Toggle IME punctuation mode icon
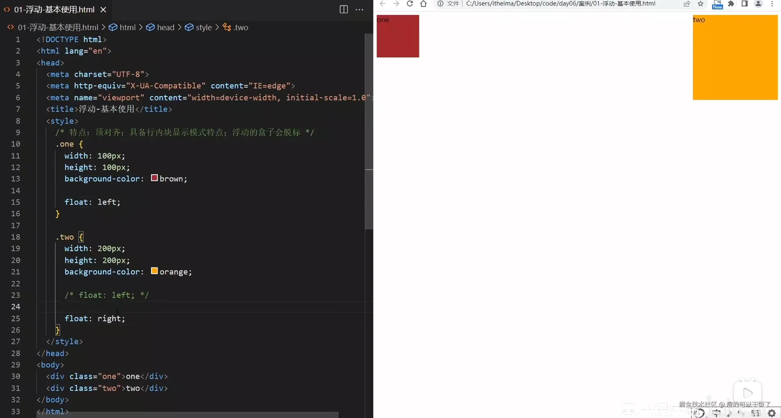The height and width of the screenshot is (418, 781). coord(741,413)
